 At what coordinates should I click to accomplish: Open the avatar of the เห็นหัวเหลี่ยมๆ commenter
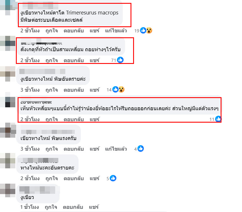(8, 101)
